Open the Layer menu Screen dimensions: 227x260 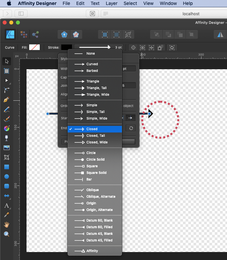pos(112,3)
